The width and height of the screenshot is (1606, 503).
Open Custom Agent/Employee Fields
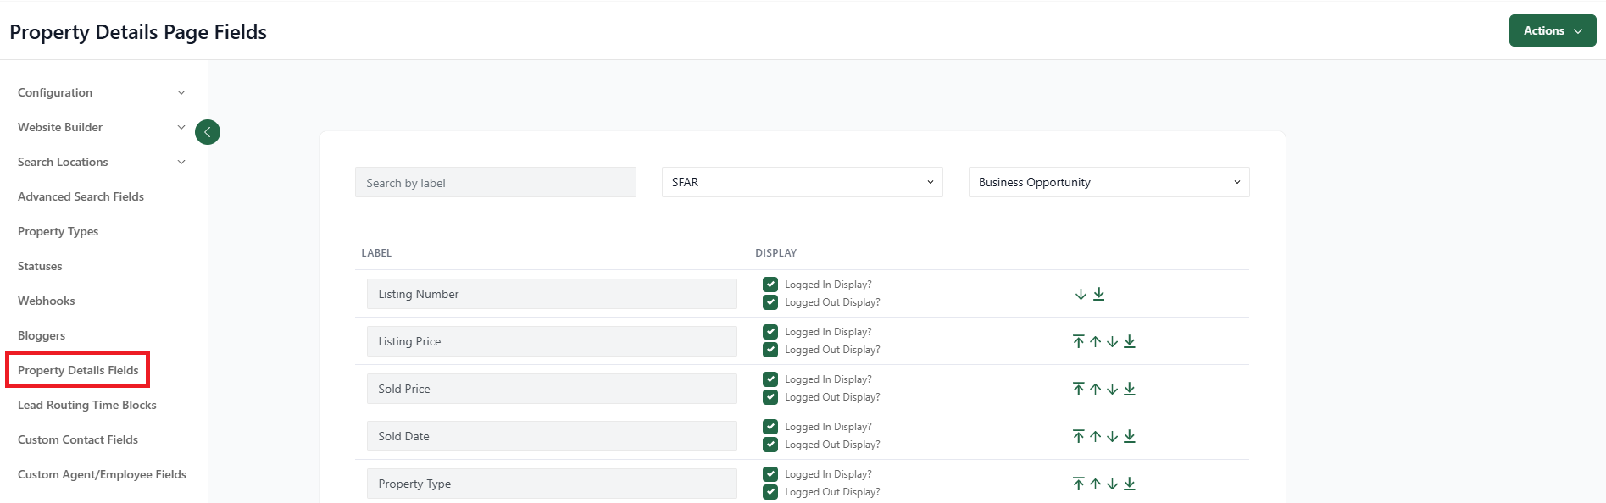coord(102,474)
